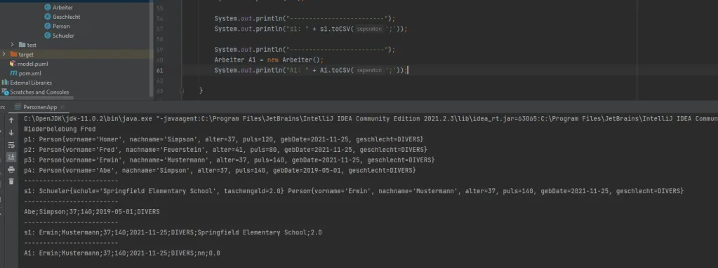Click 'Wiederbelebung Fred' console output
This screenshot has height=268, width=718.
pos(60,129)
